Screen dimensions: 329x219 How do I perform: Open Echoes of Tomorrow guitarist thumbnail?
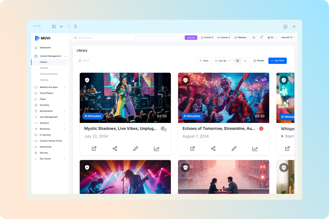[x=224, y=98]
